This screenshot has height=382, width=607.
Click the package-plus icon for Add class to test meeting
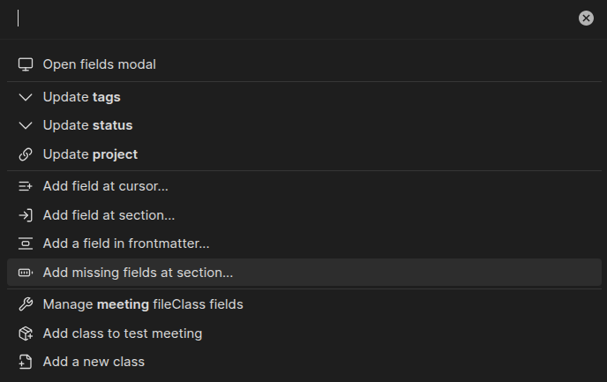point(26,333)
